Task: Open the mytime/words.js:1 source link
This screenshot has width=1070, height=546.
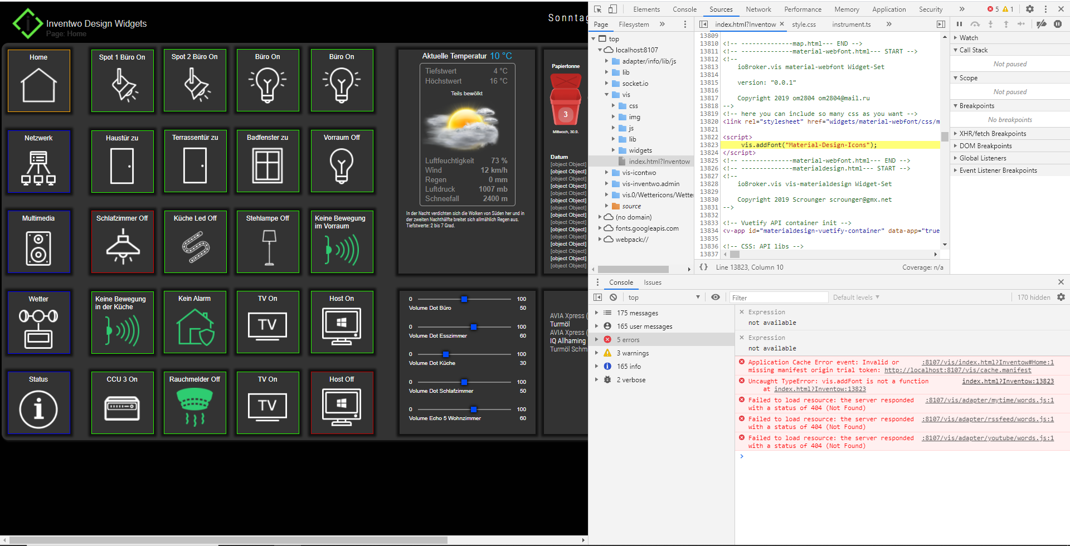Action: [x=989, y=401]
